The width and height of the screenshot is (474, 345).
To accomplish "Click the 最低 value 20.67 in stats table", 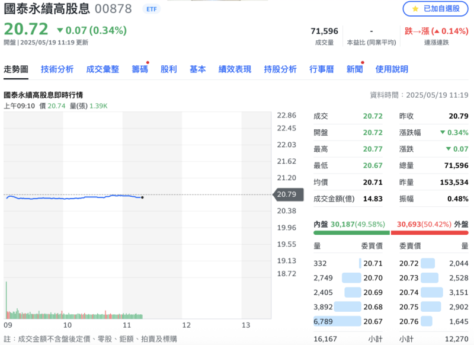I will pos(373,166).
